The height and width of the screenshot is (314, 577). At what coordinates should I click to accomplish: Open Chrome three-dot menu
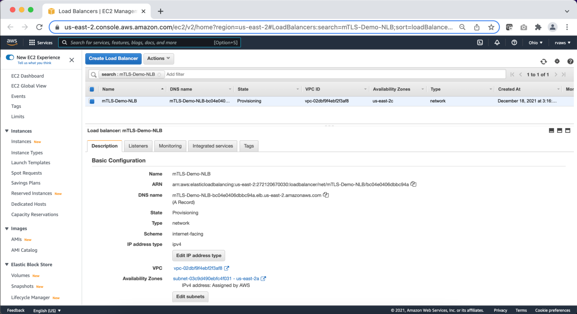coord(567,27)
